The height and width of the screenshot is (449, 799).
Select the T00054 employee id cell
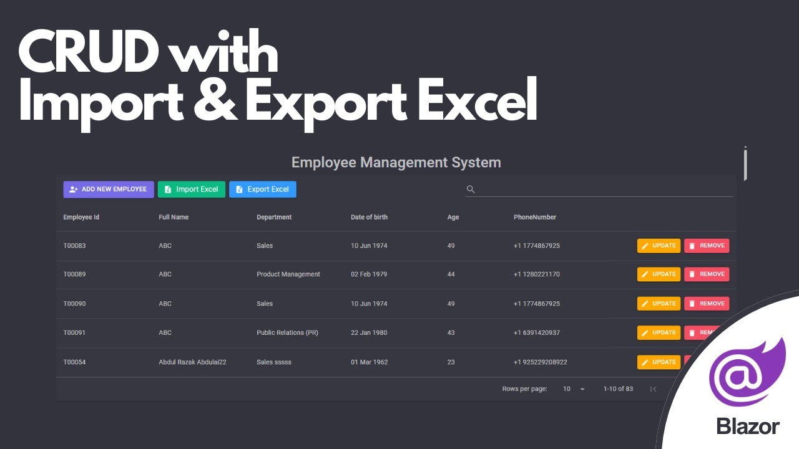pos(74,362)
